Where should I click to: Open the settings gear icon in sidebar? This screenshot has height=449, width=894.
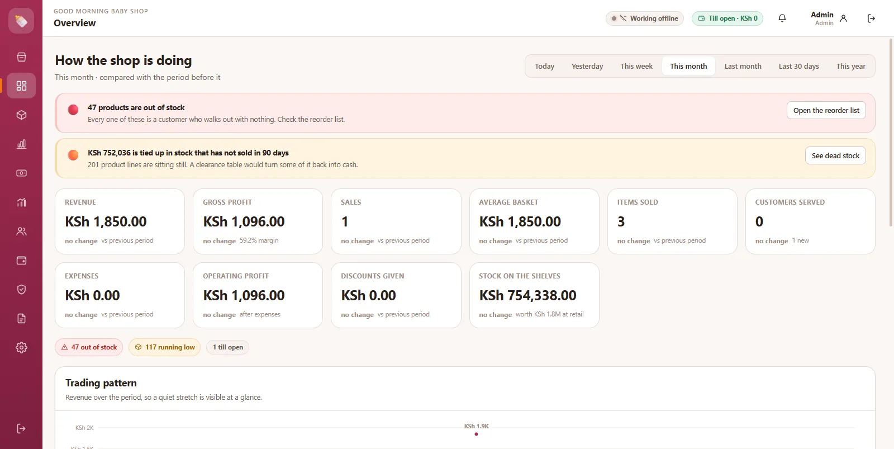tap(21, 347)
